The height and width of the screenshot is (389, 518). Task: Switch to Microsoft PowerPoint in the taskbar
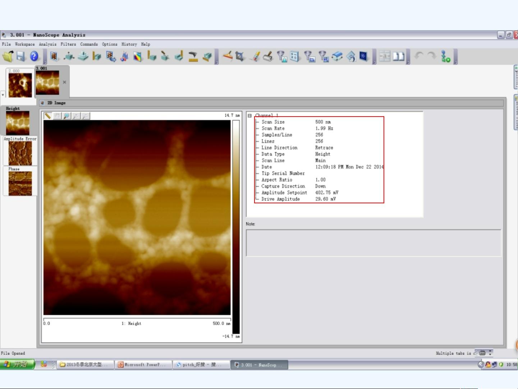(143, 365)
